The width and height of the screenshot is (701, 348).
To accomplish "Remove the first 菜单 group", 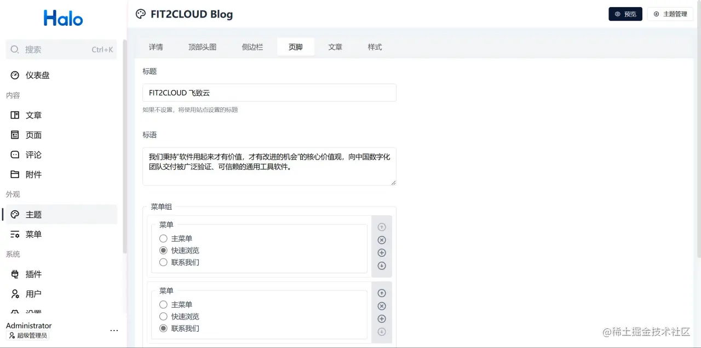I will click(382, 240).
